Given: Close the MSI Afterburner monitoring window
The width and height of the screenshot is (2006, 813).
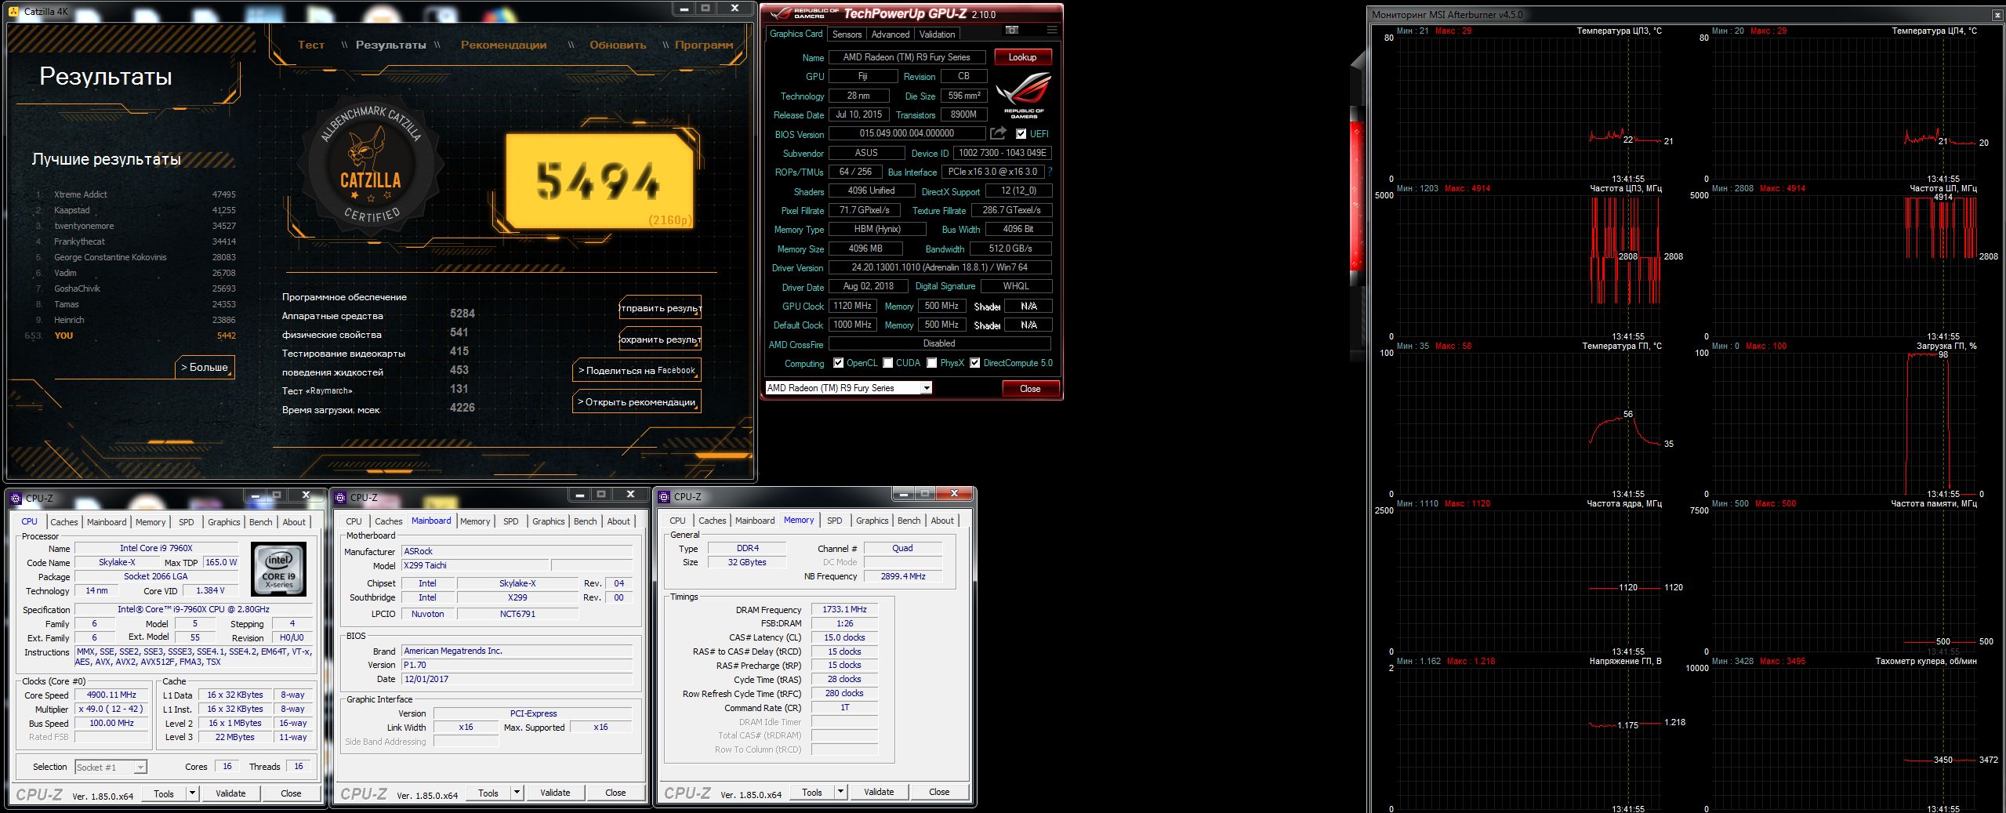Looking at the screenshot, I should pyautogui.click(x=1997, y=15).
